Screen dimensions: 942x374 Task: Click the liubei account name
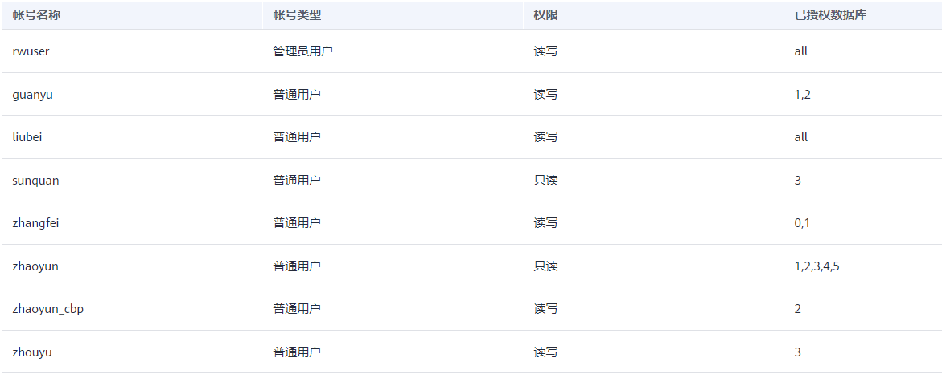[27, 137]
